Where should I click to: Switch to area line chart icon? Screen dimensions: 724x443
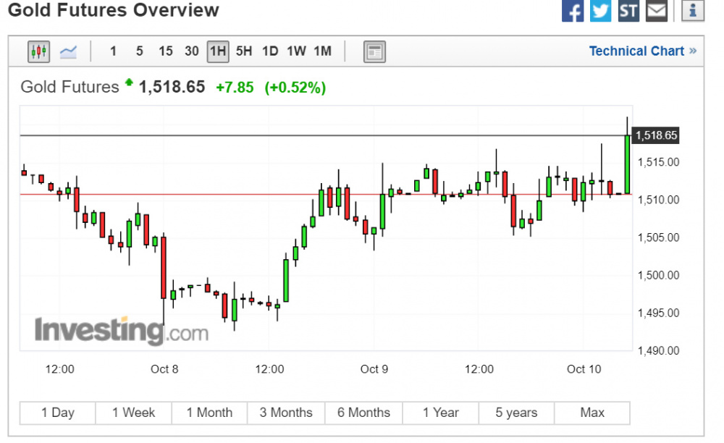click(x=68, y=51)
